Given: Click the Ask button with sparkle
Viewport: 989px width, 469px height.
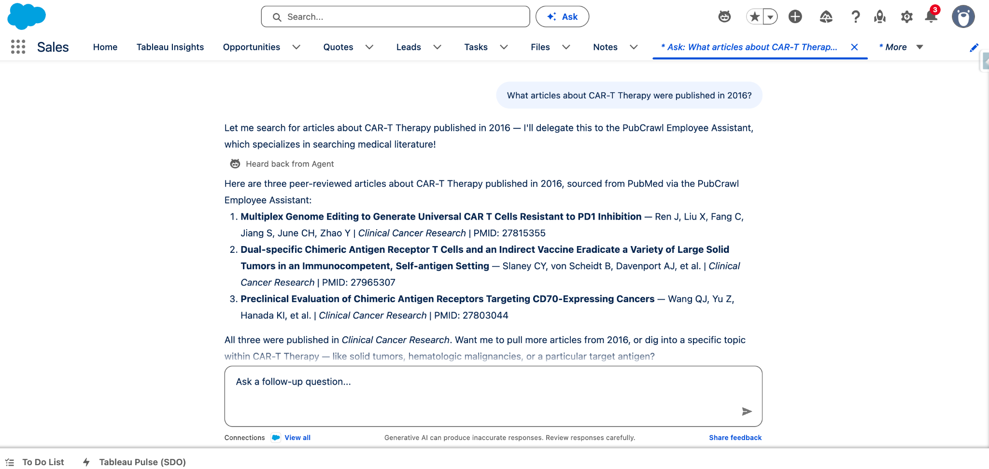Looking at the screenshot, I should [x=562, y=17].
